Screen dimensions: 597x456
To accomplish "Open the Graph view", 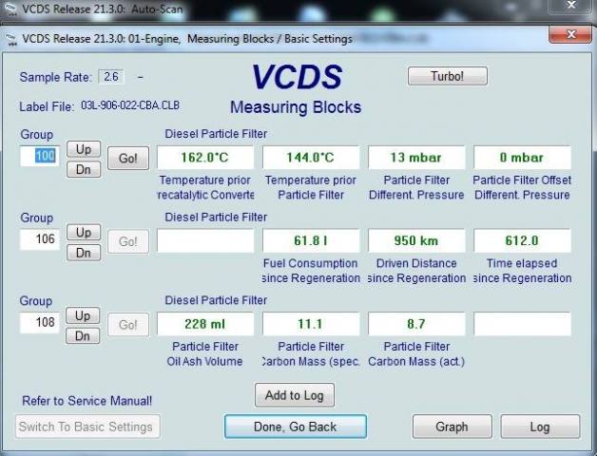I will (x=452, y=427).
